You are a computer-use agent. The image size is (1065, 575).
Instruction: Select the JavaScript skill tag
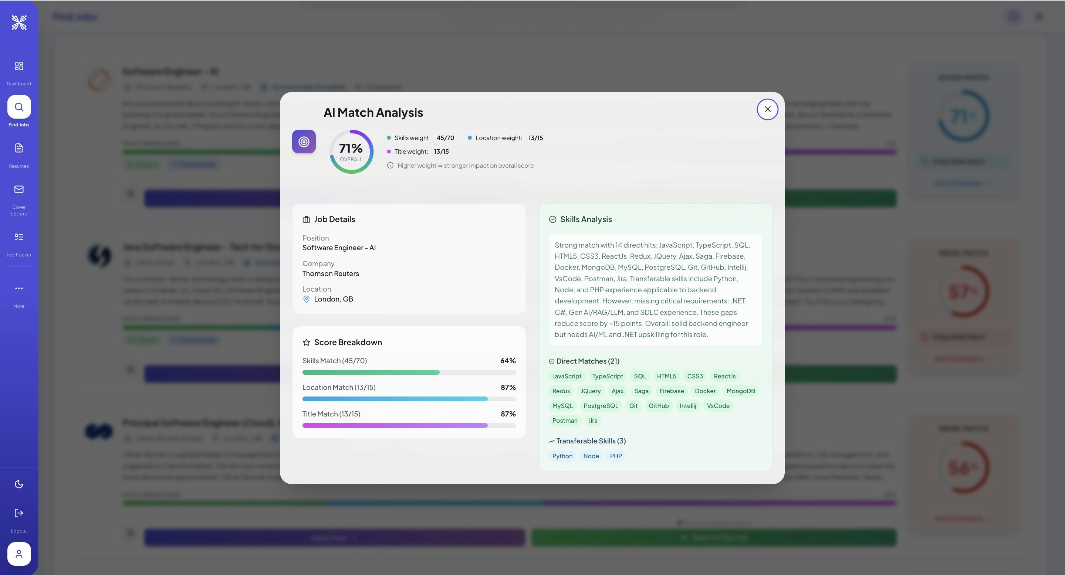[x=567, y=376]
